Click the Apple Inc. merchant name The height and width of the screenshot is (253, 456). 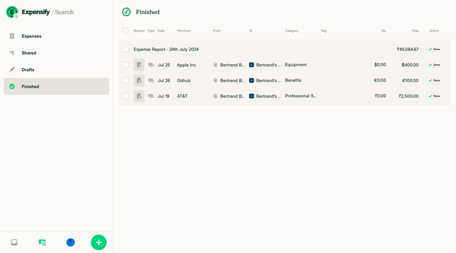click(x=187, y=65)
